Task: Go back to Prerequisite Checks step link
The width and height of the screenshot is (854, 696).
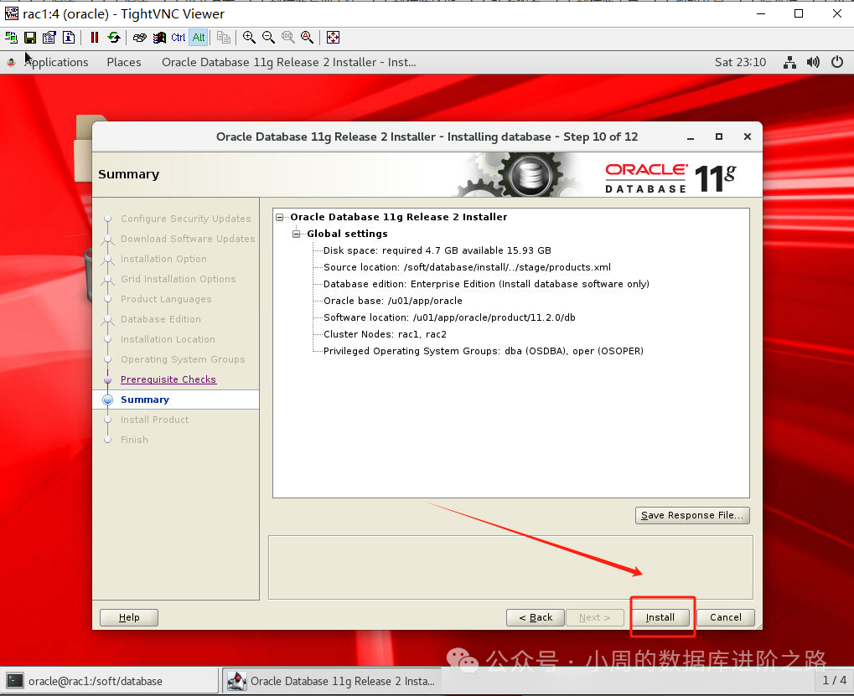Action: point(168,379)
